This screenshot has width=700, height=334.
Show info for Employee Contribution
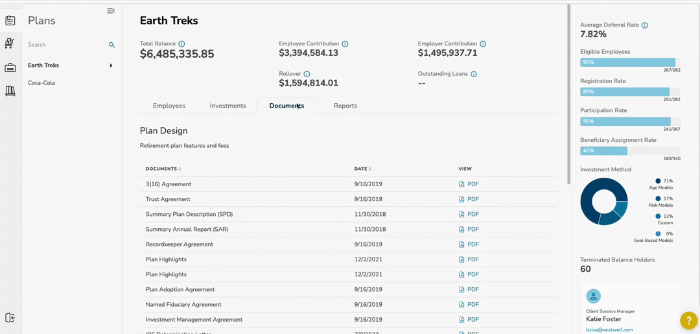point(345,43)
